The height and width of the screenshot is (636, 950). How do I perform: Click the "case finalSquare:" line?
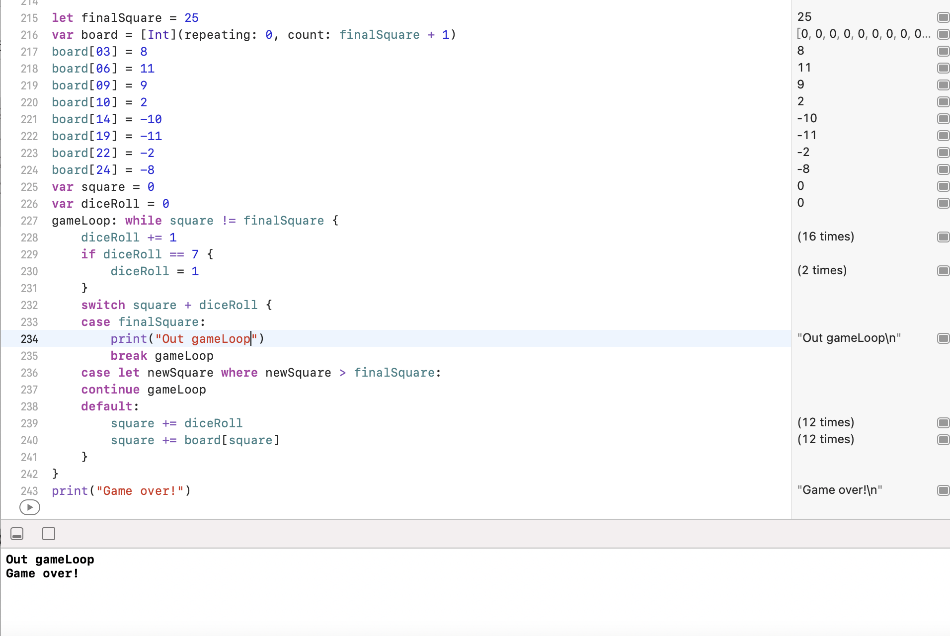[144, 322]
